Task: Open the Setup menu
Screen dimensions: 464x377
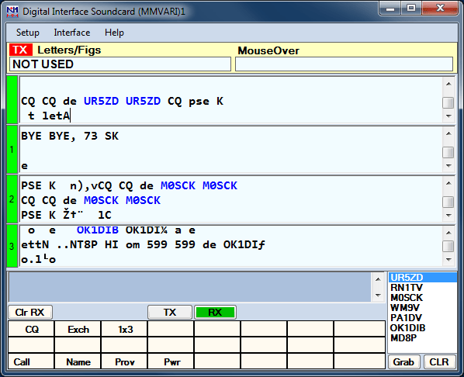Action: pos(27,33)
